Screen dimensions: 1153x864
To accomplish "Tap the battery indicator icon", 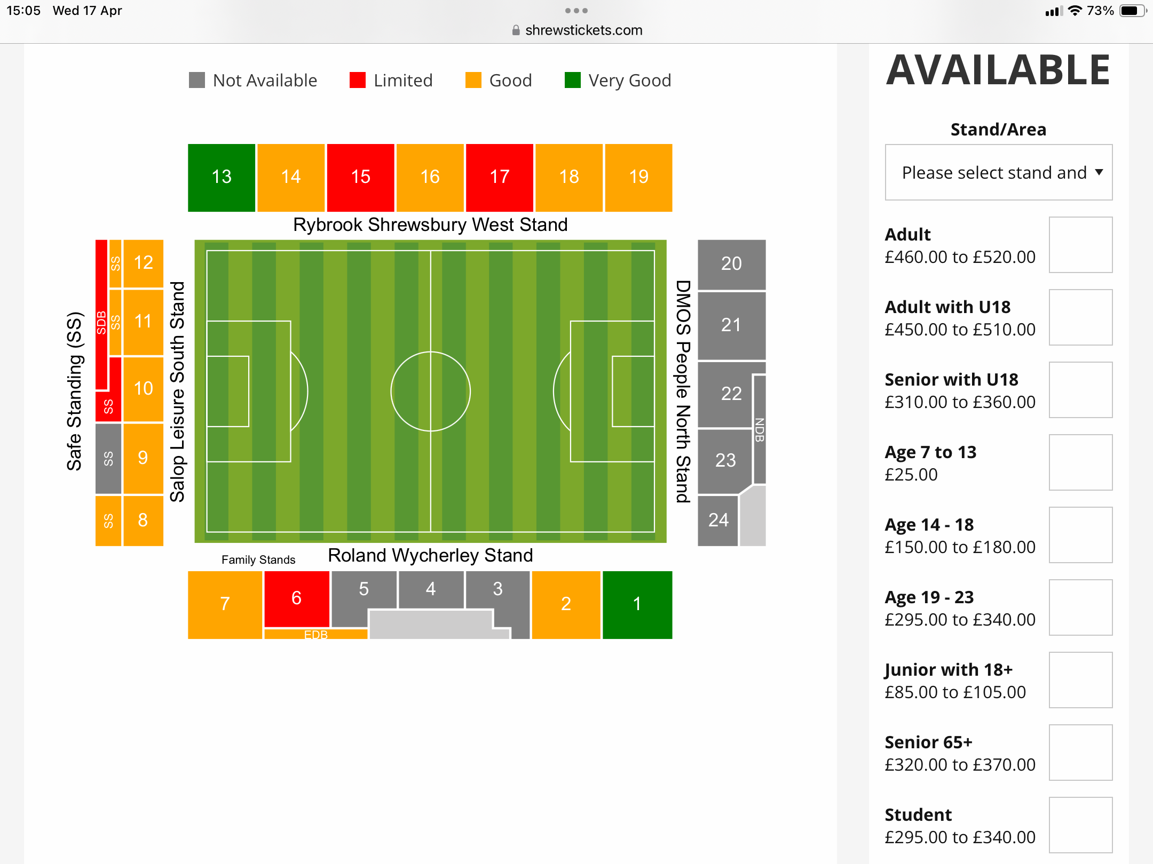I will pos(1133,11).
